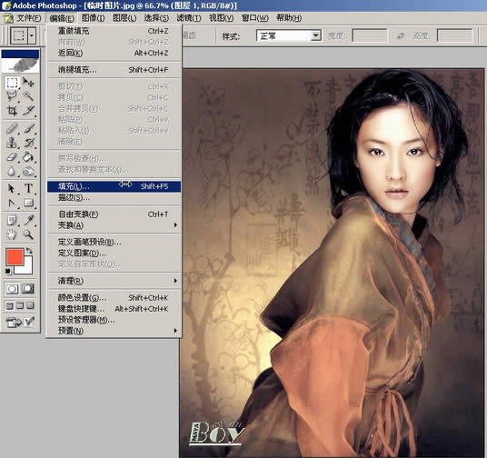Select the Eraser tool
487x458 pixels.
point(12,157)
